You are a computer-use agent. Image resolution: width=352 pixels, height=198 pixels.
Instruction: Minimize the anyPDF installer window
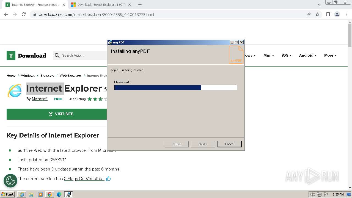(x=232, y=42)
